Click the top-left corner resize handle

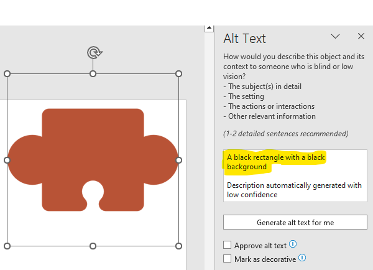coord(7,74)
